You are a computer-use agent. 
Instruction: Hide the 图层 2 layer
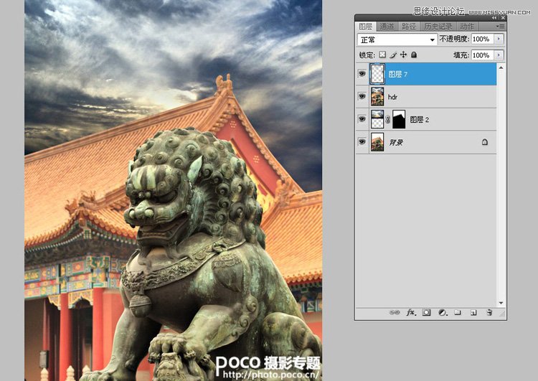click(362, 119)
